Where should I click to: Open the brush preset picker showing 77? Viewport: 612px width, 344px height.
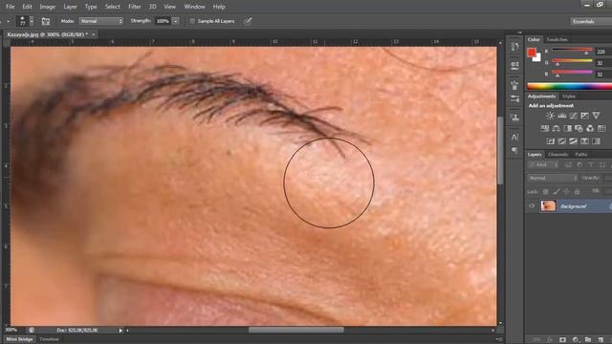click(26, 21)
